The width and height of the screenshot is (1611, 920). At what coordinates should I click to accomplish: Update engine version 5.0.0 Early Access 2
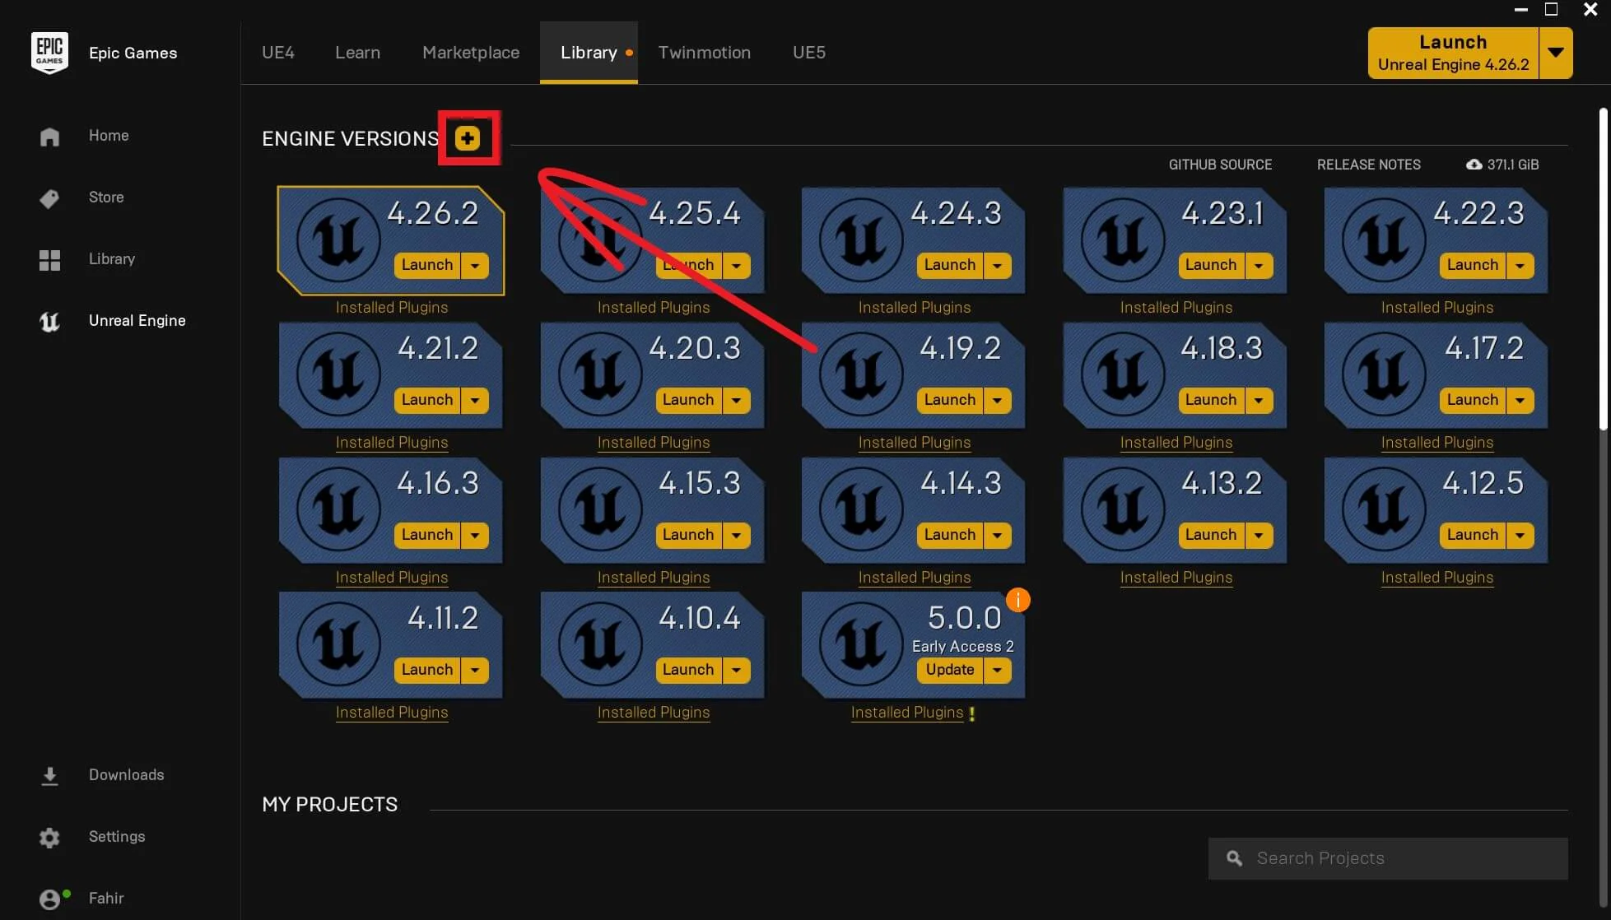click(x=950, y=671)
